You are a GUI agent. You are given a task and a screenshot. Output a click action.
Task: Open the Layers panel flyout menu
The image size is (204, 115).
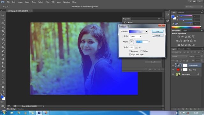tap(202, 49)
